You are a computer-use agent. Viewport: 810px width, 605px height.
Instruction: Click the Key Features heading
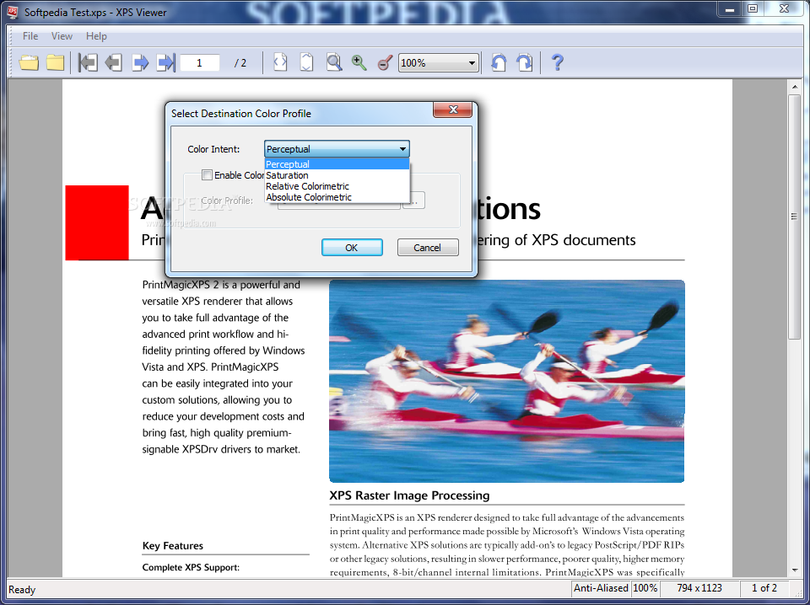pyautogui.click(x=172, y=546)
